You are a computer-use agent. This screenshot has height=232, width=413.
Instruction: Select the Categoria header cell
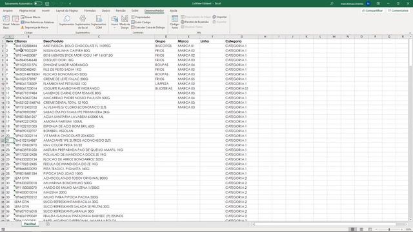[241, 41]
